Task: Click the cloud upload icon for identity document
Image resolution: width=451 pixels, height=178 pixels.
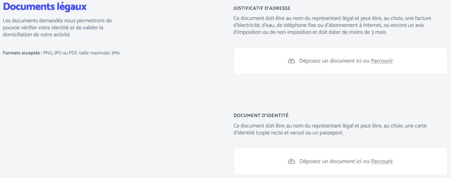Action: coord(292,161)
